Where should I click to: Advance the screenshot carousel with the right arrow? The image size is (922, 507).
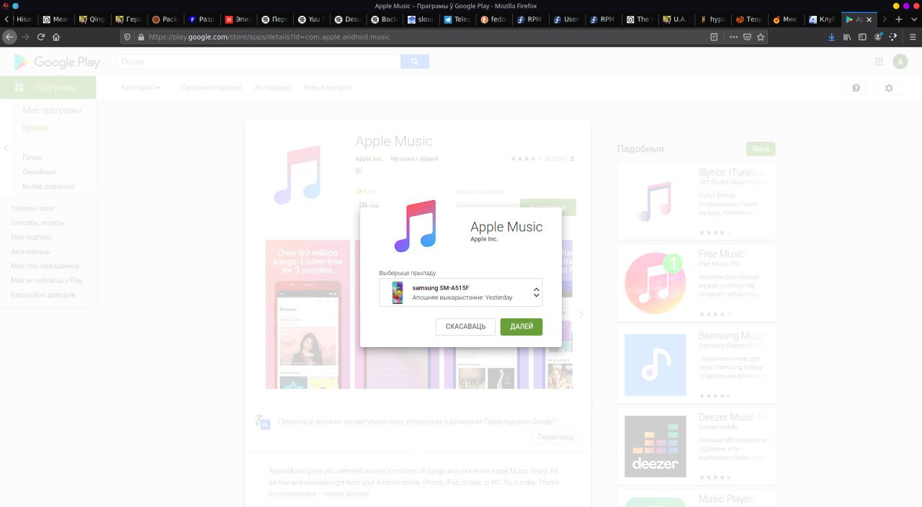[581, 315]
